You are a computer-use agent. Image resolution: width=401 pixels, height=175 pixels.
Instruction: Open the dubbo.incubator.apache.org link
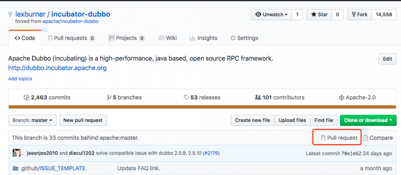[x=57, y=68]
